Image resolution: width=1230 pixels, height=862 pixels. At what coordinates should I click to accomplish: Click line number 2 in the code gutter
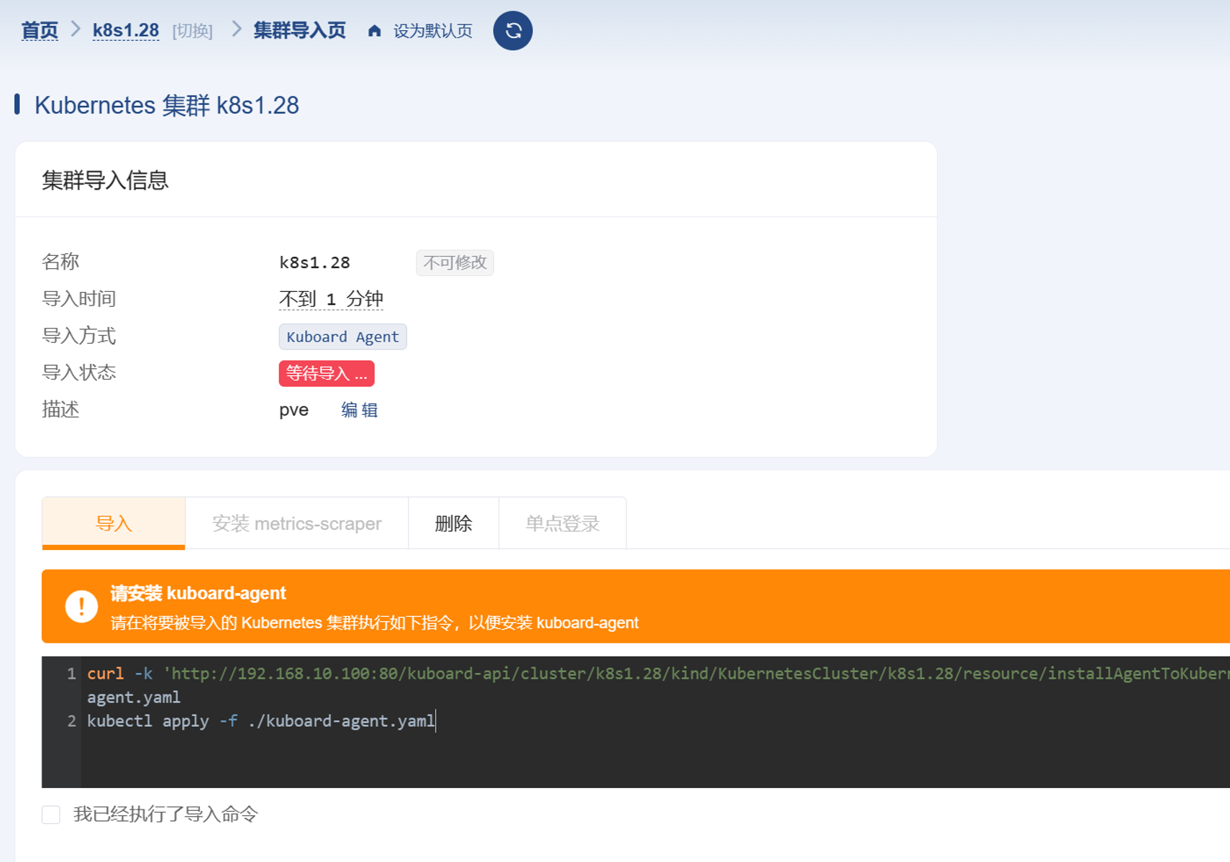pyautogui.click(x=71, y=721)
